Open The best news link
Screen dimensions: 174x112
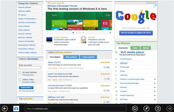click(x=28, y=75)
